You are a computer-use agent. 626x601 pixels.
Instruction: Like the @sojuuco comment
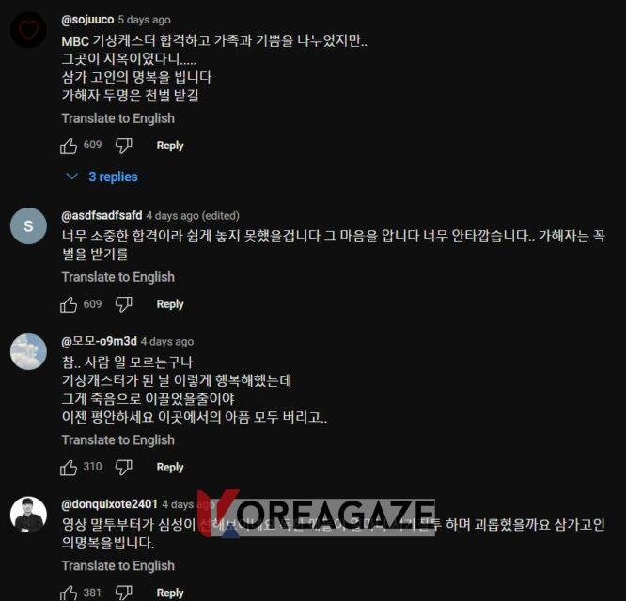[69, 146]
